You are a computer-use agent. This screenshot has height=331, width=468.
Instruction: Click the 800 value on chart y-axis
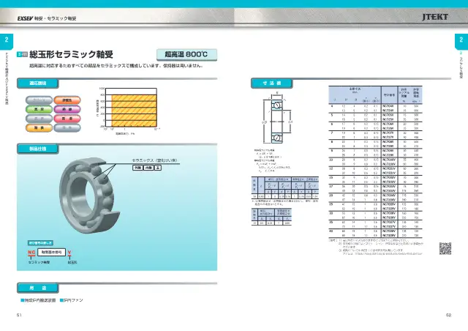coord(102,94)
